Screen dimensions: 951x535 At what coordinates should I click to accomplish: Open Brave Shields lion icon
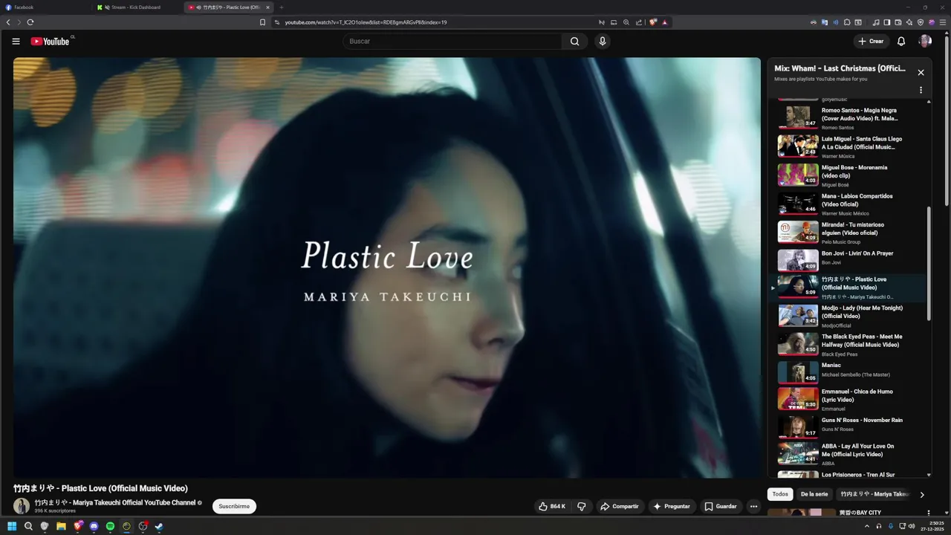(x=653, y=22)
